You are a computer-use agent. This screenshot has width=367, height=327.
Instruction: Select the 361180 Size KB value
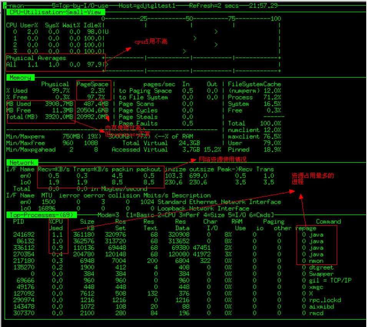tap(84, 234)
